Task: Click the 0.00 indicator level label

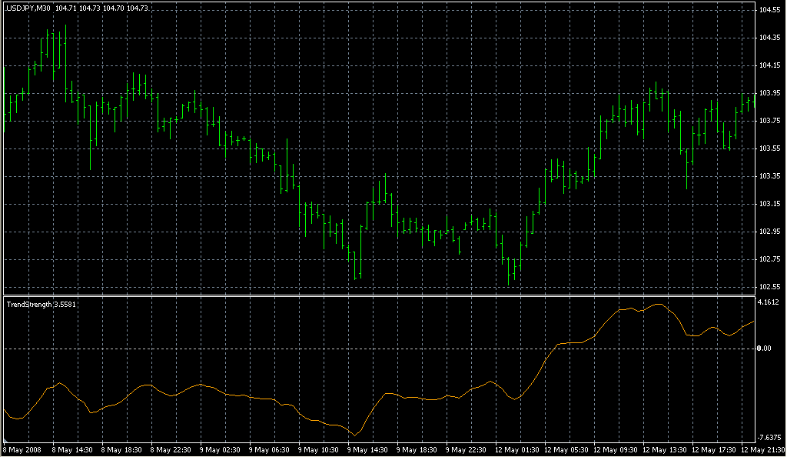Action: (x=765, y=349)
